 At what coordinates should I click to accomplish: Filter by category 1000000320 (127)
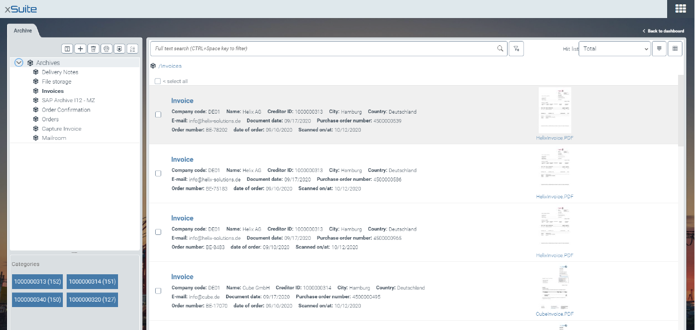click(x=92, y=299)
